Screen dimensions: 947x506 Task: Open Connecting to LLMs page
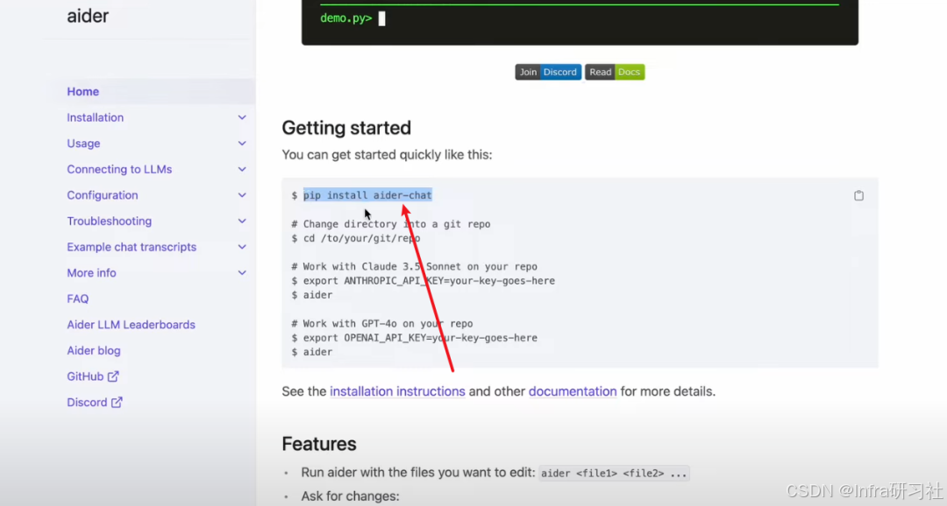click(119, 170)
